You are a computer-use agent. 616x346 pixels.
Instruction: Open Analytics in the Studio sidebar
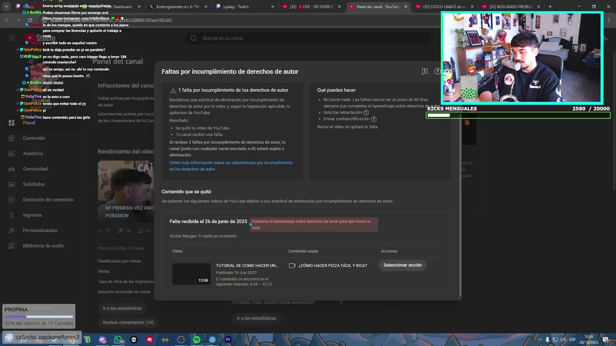click(x=33, y=154)
